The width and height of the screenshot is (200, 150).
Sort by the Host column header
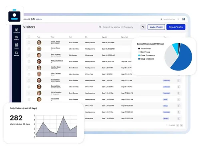tap(70, 37)
